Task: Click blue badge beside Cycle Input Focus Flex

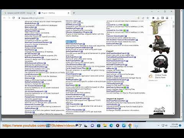Action: [90, 68]
